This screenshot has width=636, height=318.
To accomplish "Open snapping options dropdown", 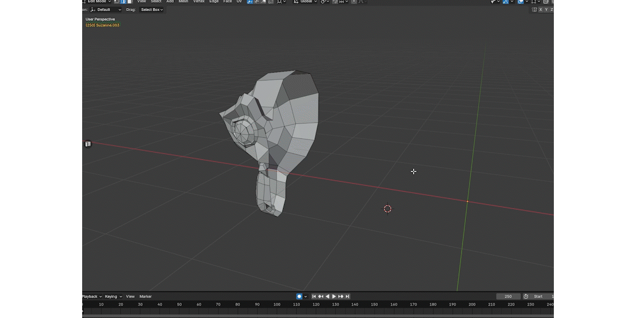I will pyautogui.click(x=343, y=2).
